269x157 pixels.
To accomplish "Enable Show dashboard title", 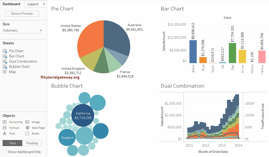I will coord(5,152).
